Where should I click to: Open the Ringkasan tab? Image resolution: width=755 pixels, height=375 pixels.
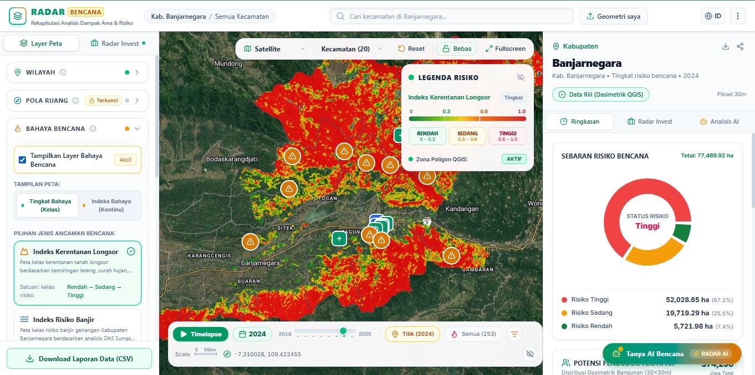(579, 122)
